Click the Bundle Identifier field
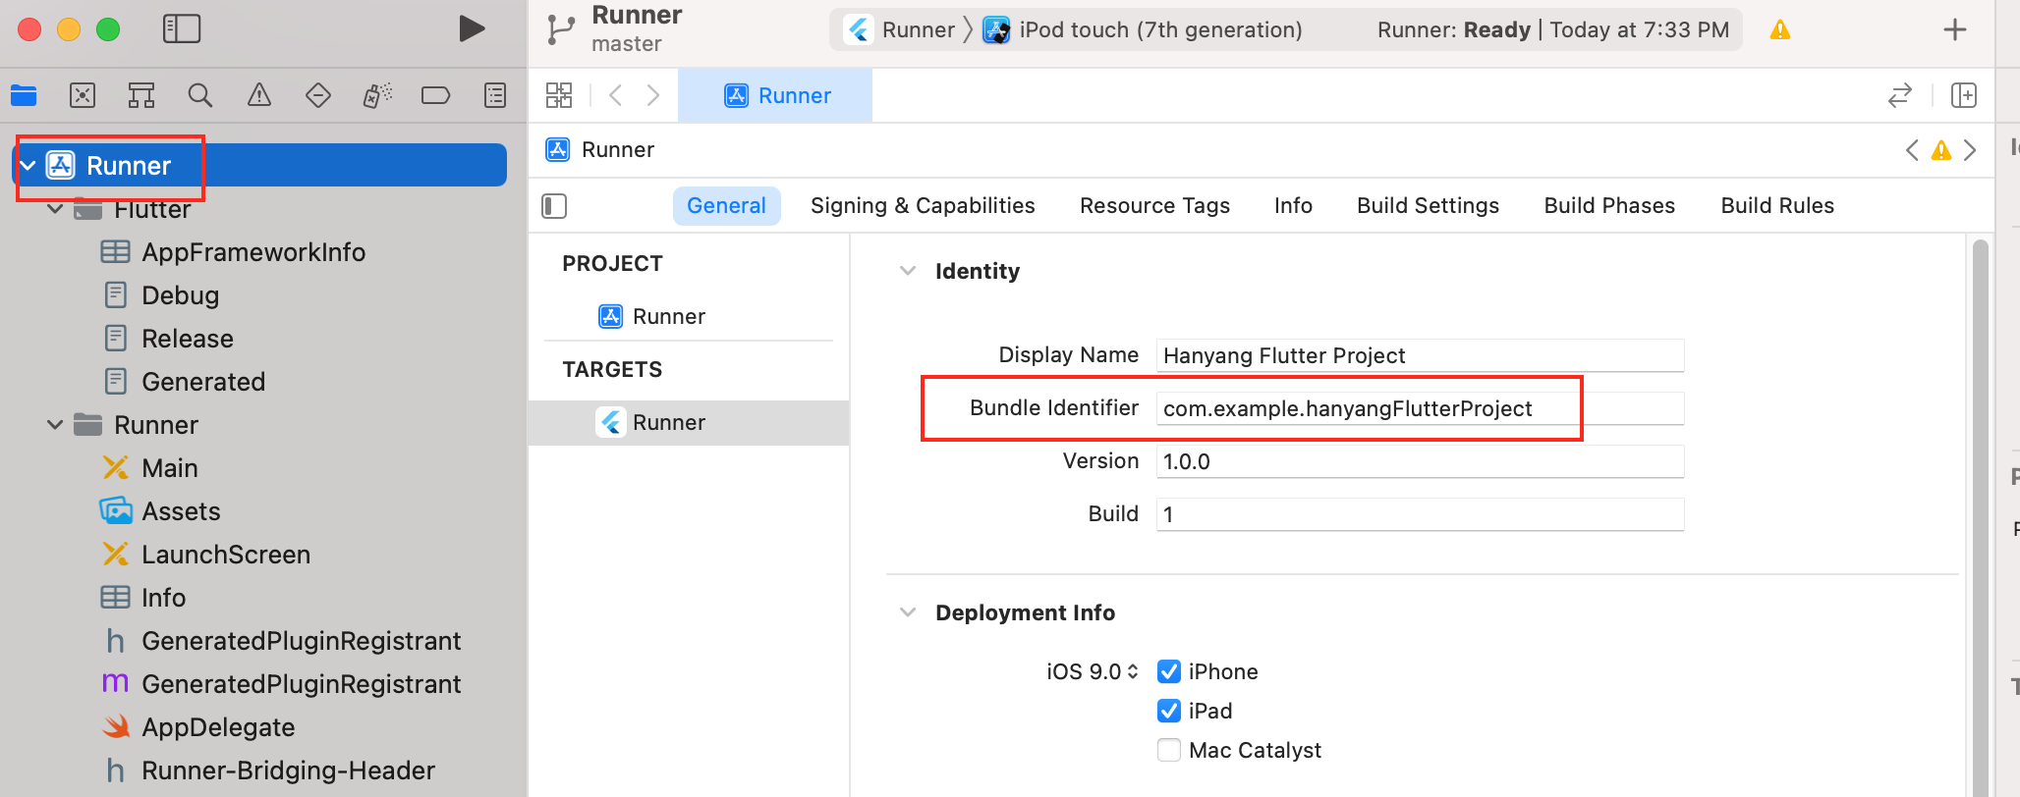Screen dimensions: 2020x797 tap(1420, 408)
